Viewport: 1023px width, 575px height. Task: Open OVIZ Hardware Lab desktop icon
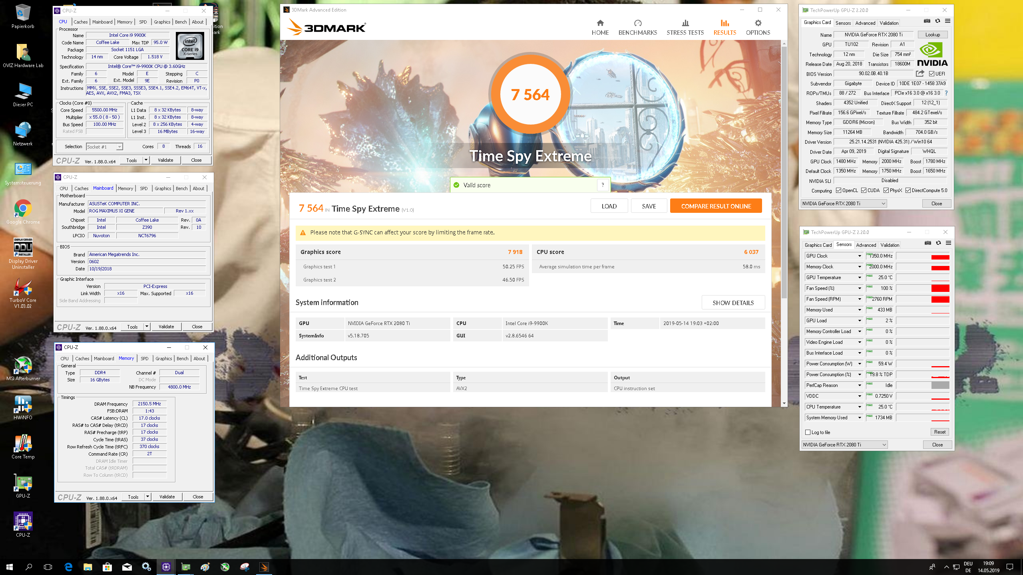coord(23,56)
